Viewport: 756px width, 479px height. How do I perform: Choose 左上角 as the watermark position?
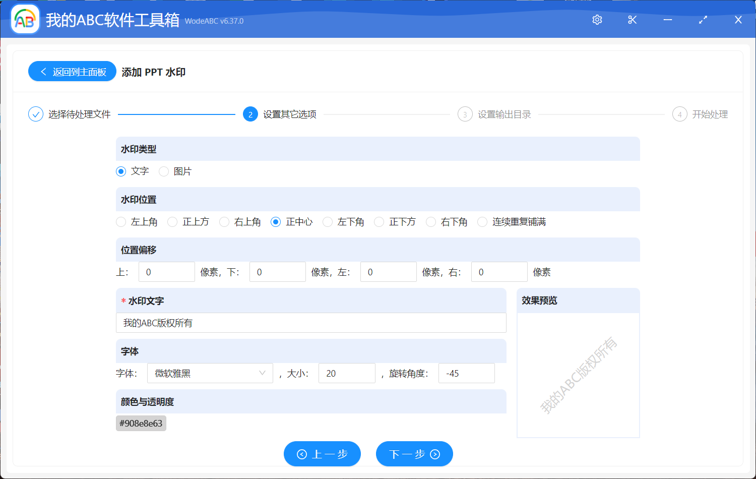pyautogui.click(x=121, y=221)
